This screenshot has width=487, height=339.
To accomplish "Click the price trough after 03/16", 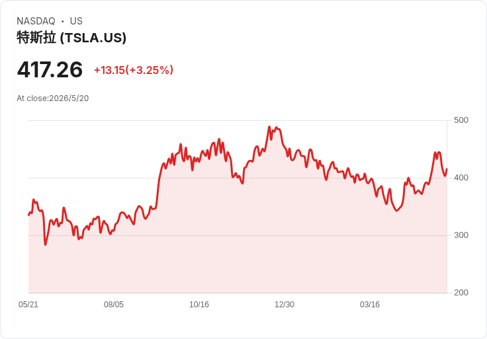I will click(396, 211).
